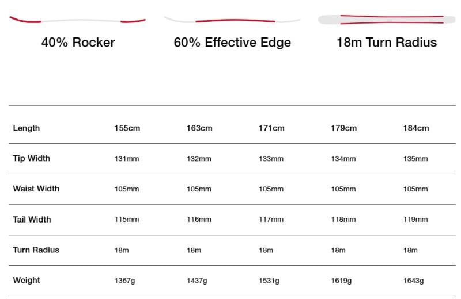The width and height of the screenshot is (461, 299).
Task: Choose the 179cm length column header
Action: coord(343,128)
